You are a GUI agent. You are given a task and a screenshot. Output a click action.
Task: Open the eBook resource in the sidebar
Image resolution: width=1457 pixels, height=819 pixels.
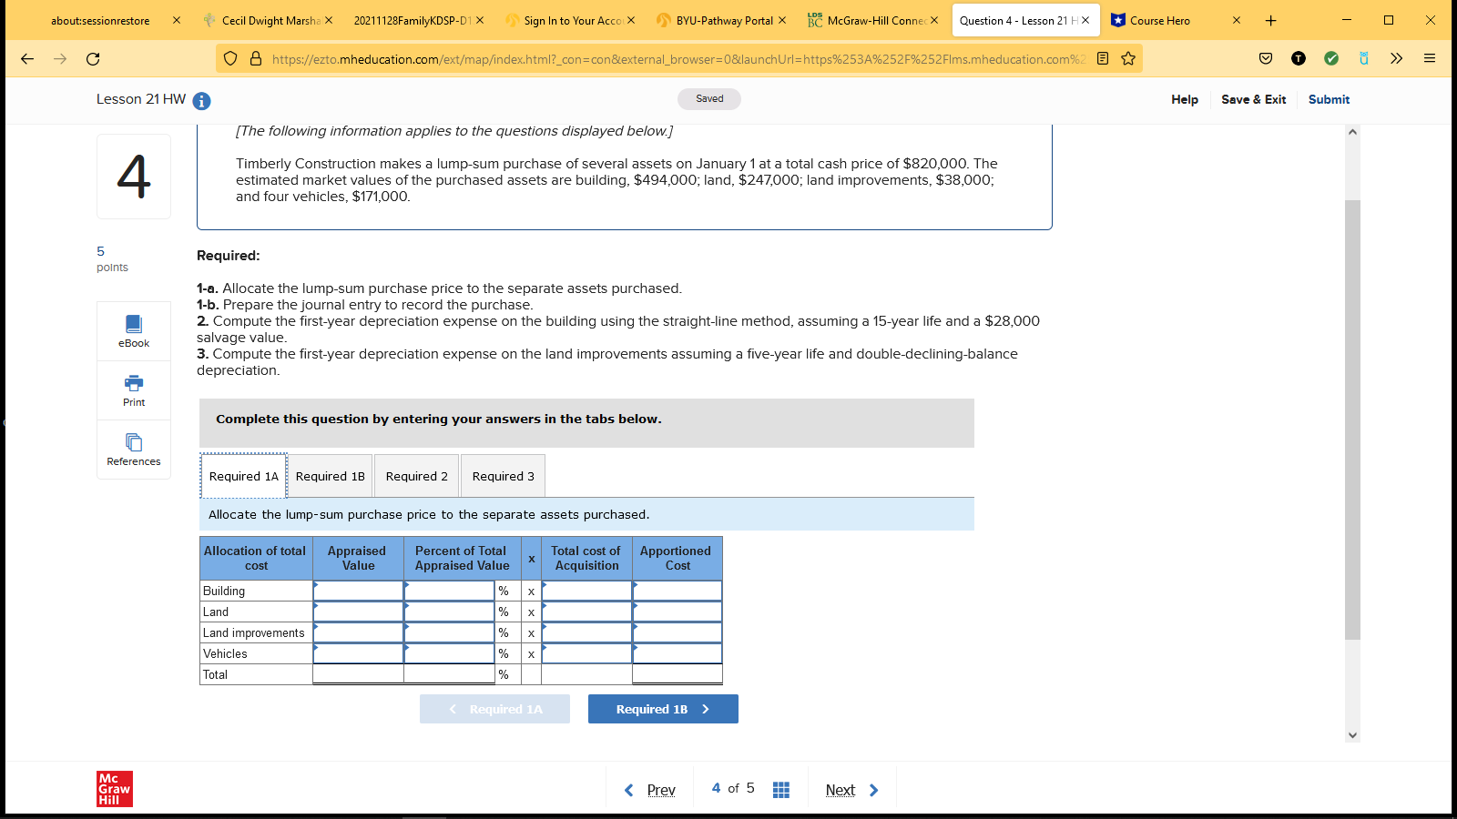coord(133,329)
